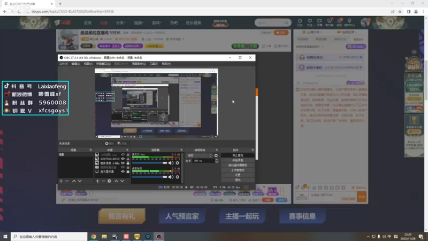
Task: Click Exit button in Controls dock
Action: 238,180
